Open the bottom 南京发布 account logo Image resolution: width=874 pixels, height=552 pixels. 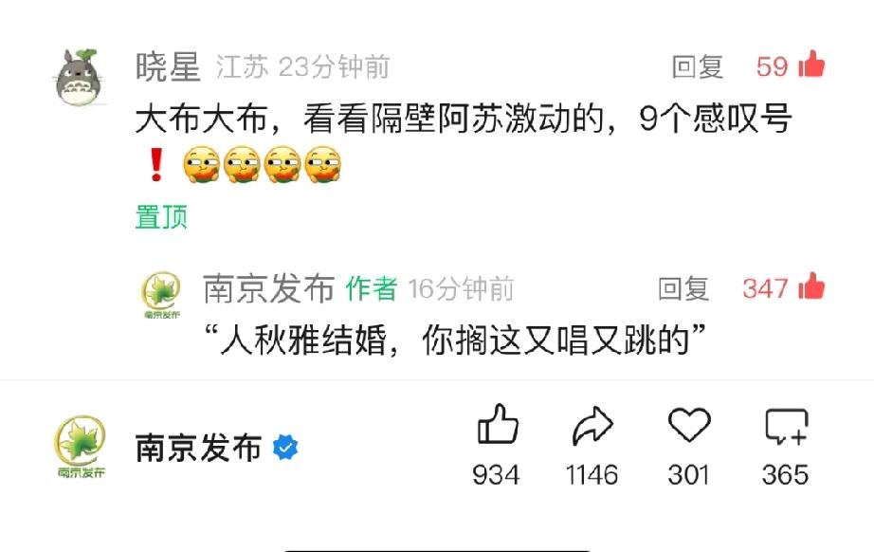point(81,447)
